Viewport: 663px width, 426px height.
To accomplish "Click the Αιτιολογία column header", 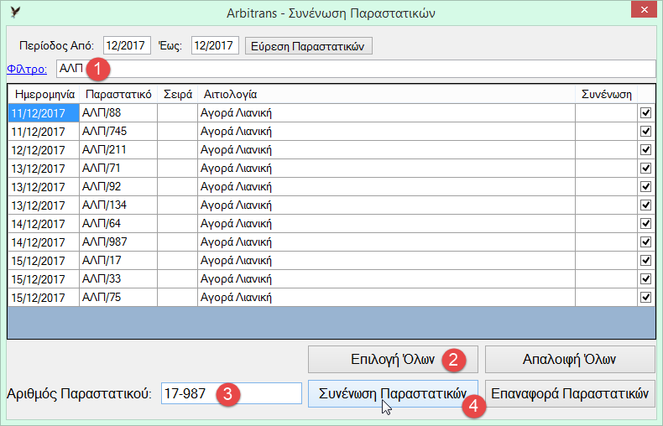I will 386,94.
